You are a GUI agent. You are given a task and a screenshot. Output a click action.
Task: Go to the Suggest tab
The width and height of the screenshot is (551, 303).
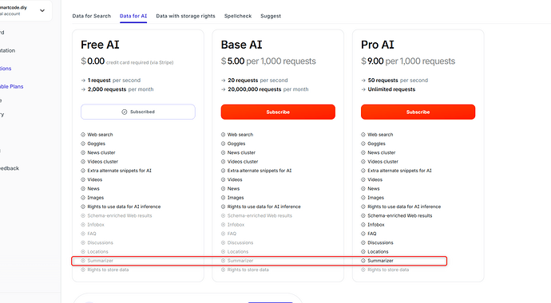coord(271,16)
